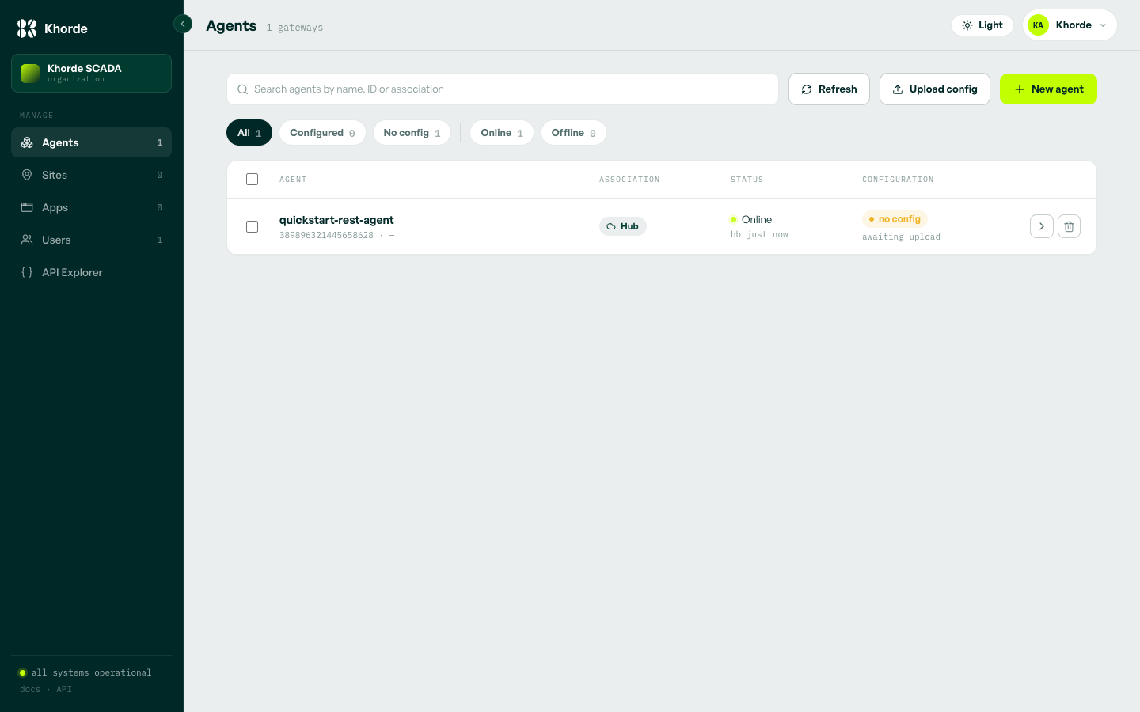Click the CONFIGURATION column header
1140x712 pixels.
click(898, 180)
